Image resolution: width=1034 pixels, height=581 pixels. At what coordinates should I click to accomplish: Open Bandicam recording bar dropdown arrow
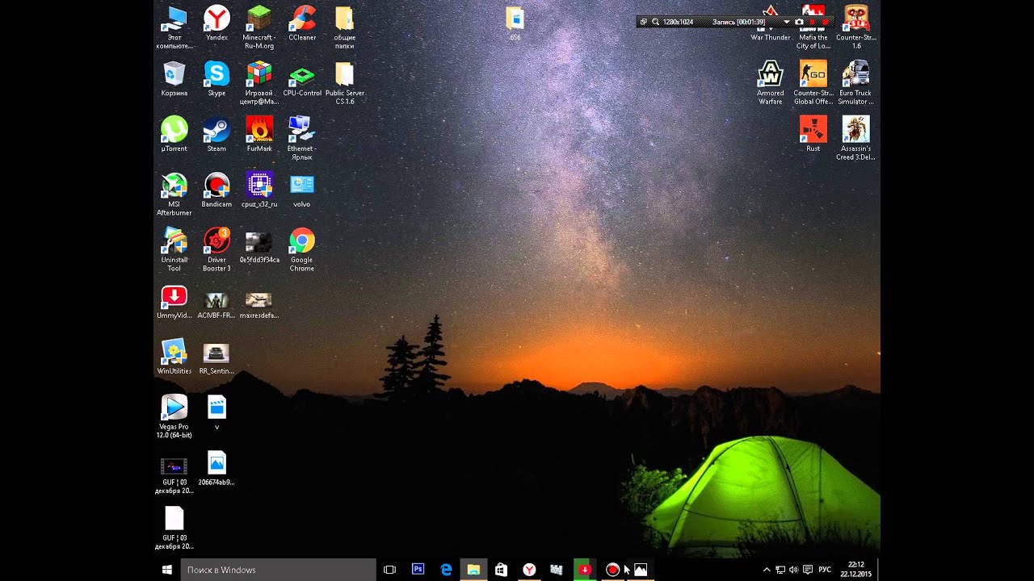pos(787,22)
